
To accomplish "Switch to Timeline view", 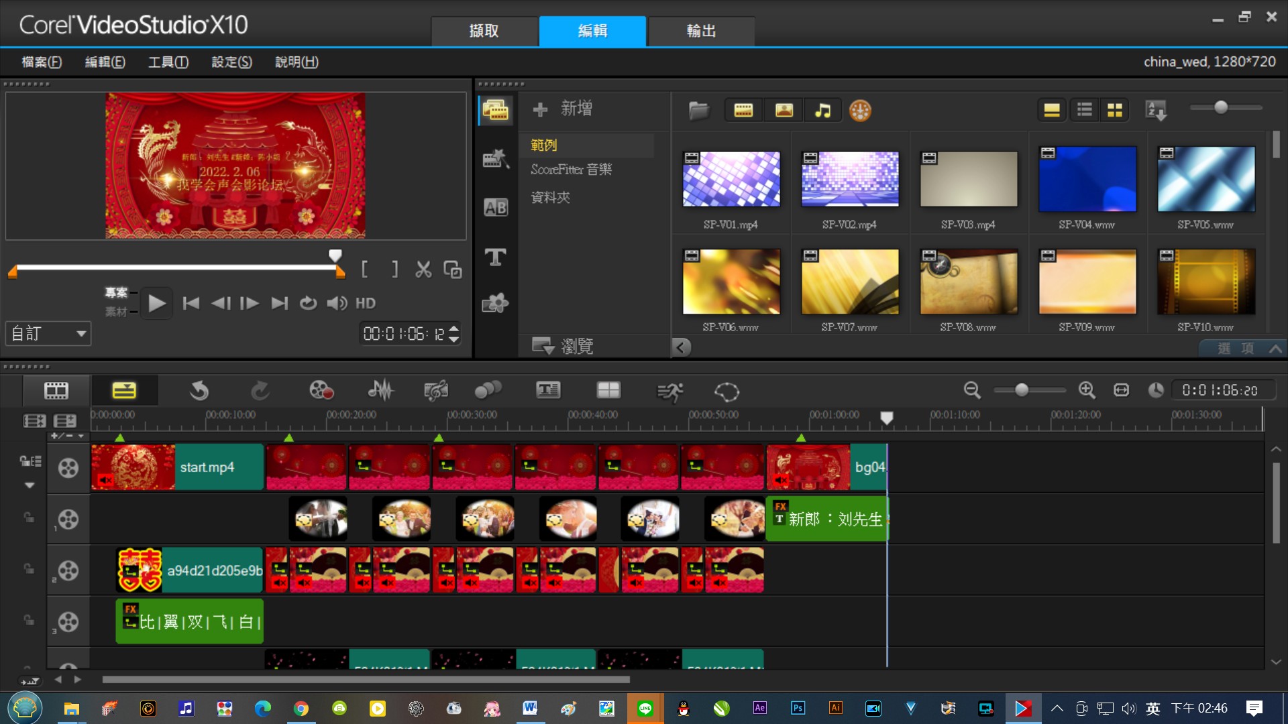I will [124, 391].
